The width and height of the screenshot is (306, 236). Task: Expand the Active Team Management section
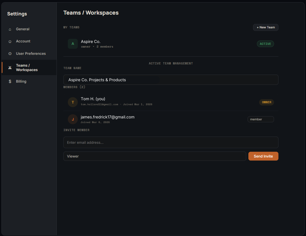click(x=171, y=63)
